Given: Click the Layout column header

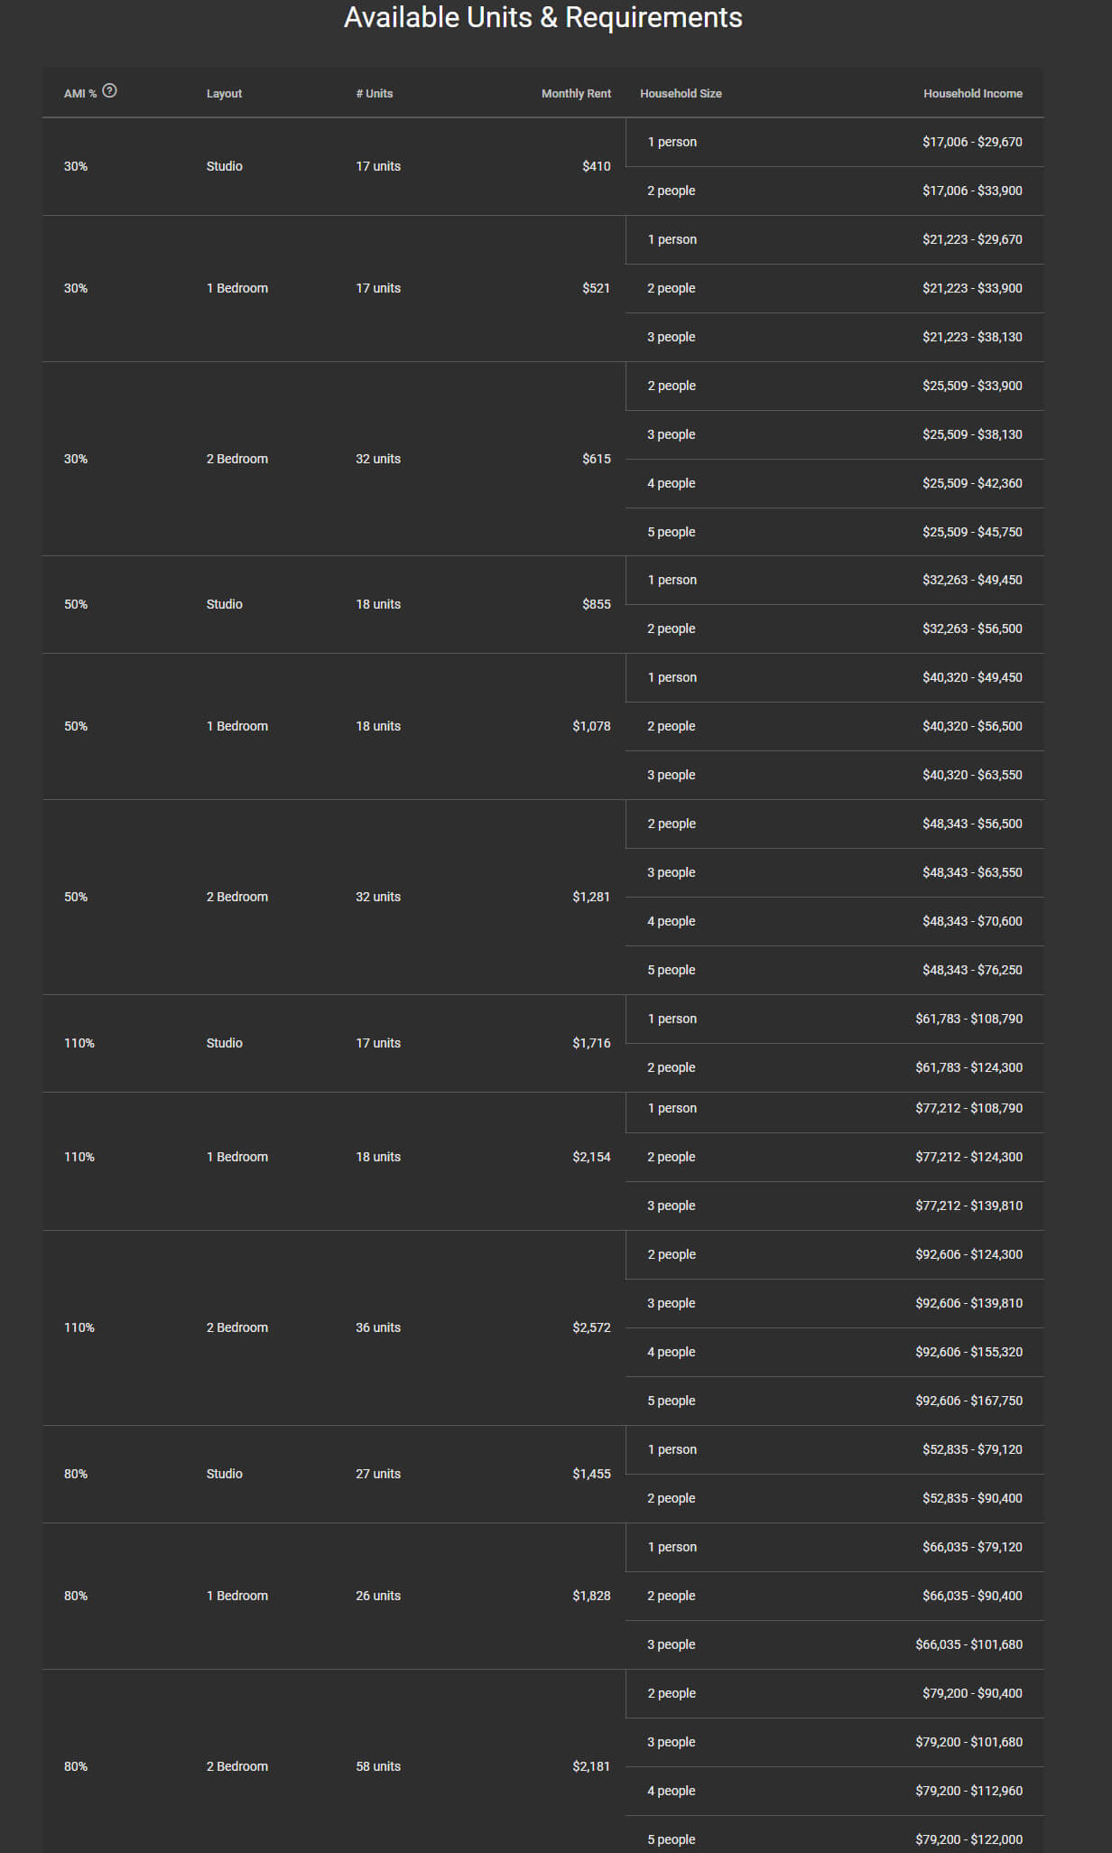Looking at the screenshot, I should tap(224, 94).
